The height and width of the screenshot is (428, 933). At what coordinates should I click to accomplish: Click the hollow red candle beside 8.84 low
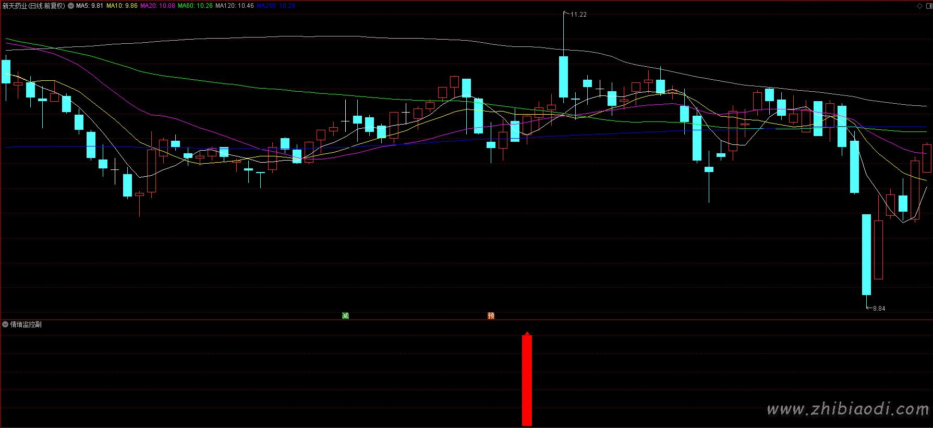coord(878,250)
